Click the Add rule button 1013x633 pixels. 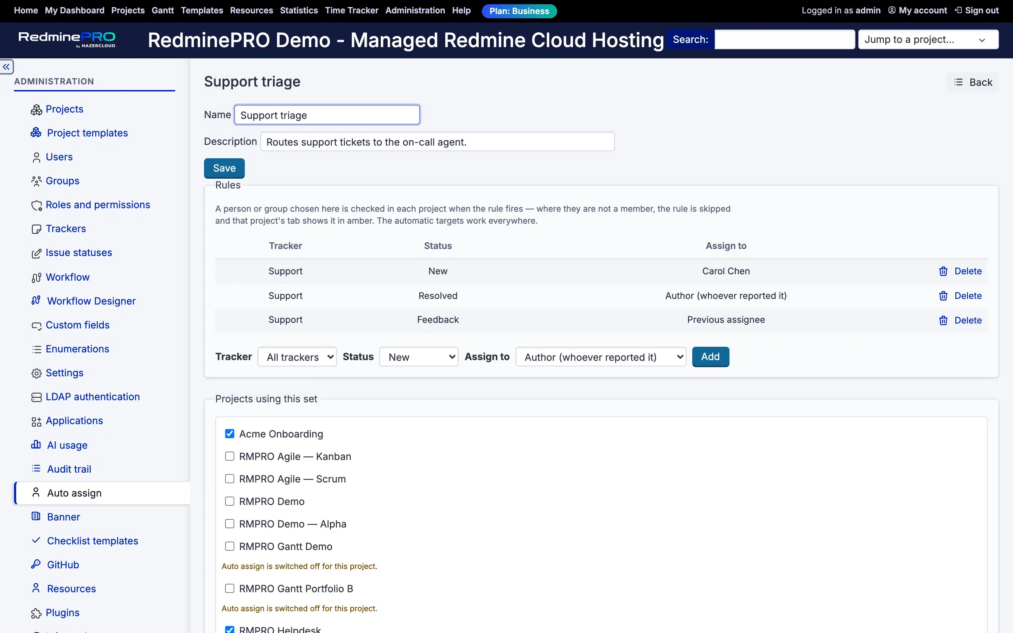tap(711, 357)
